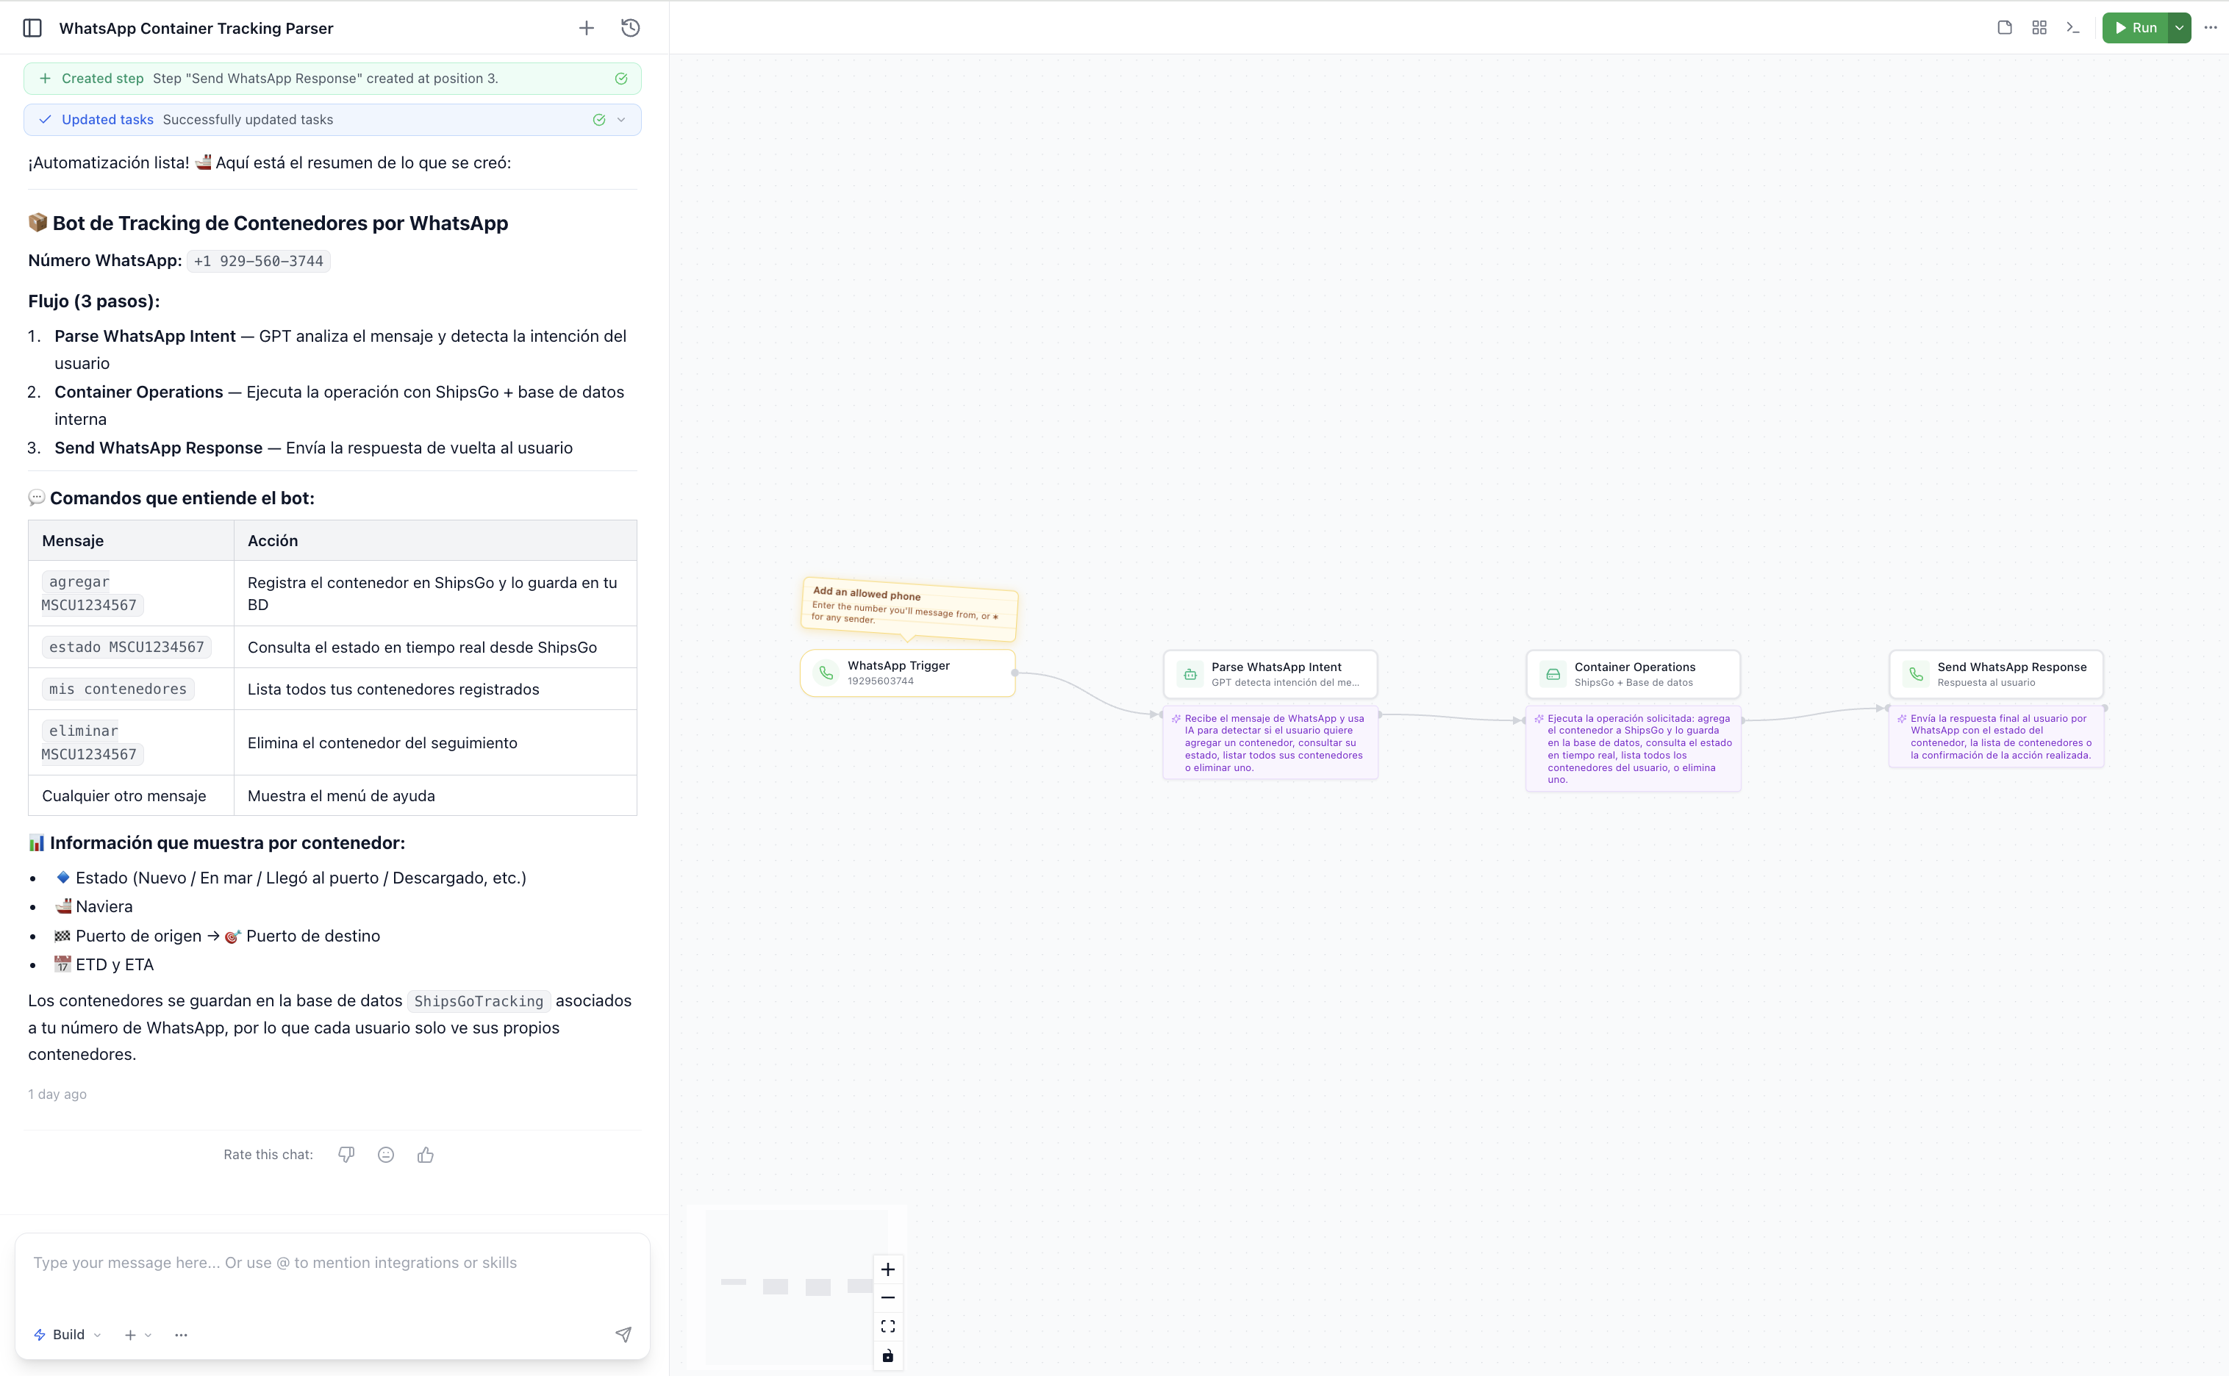Viewport: 2229px width, 1376px height.
Task: Click 'Muestra el menú de ayuda' cell
Action: point(435,795)
